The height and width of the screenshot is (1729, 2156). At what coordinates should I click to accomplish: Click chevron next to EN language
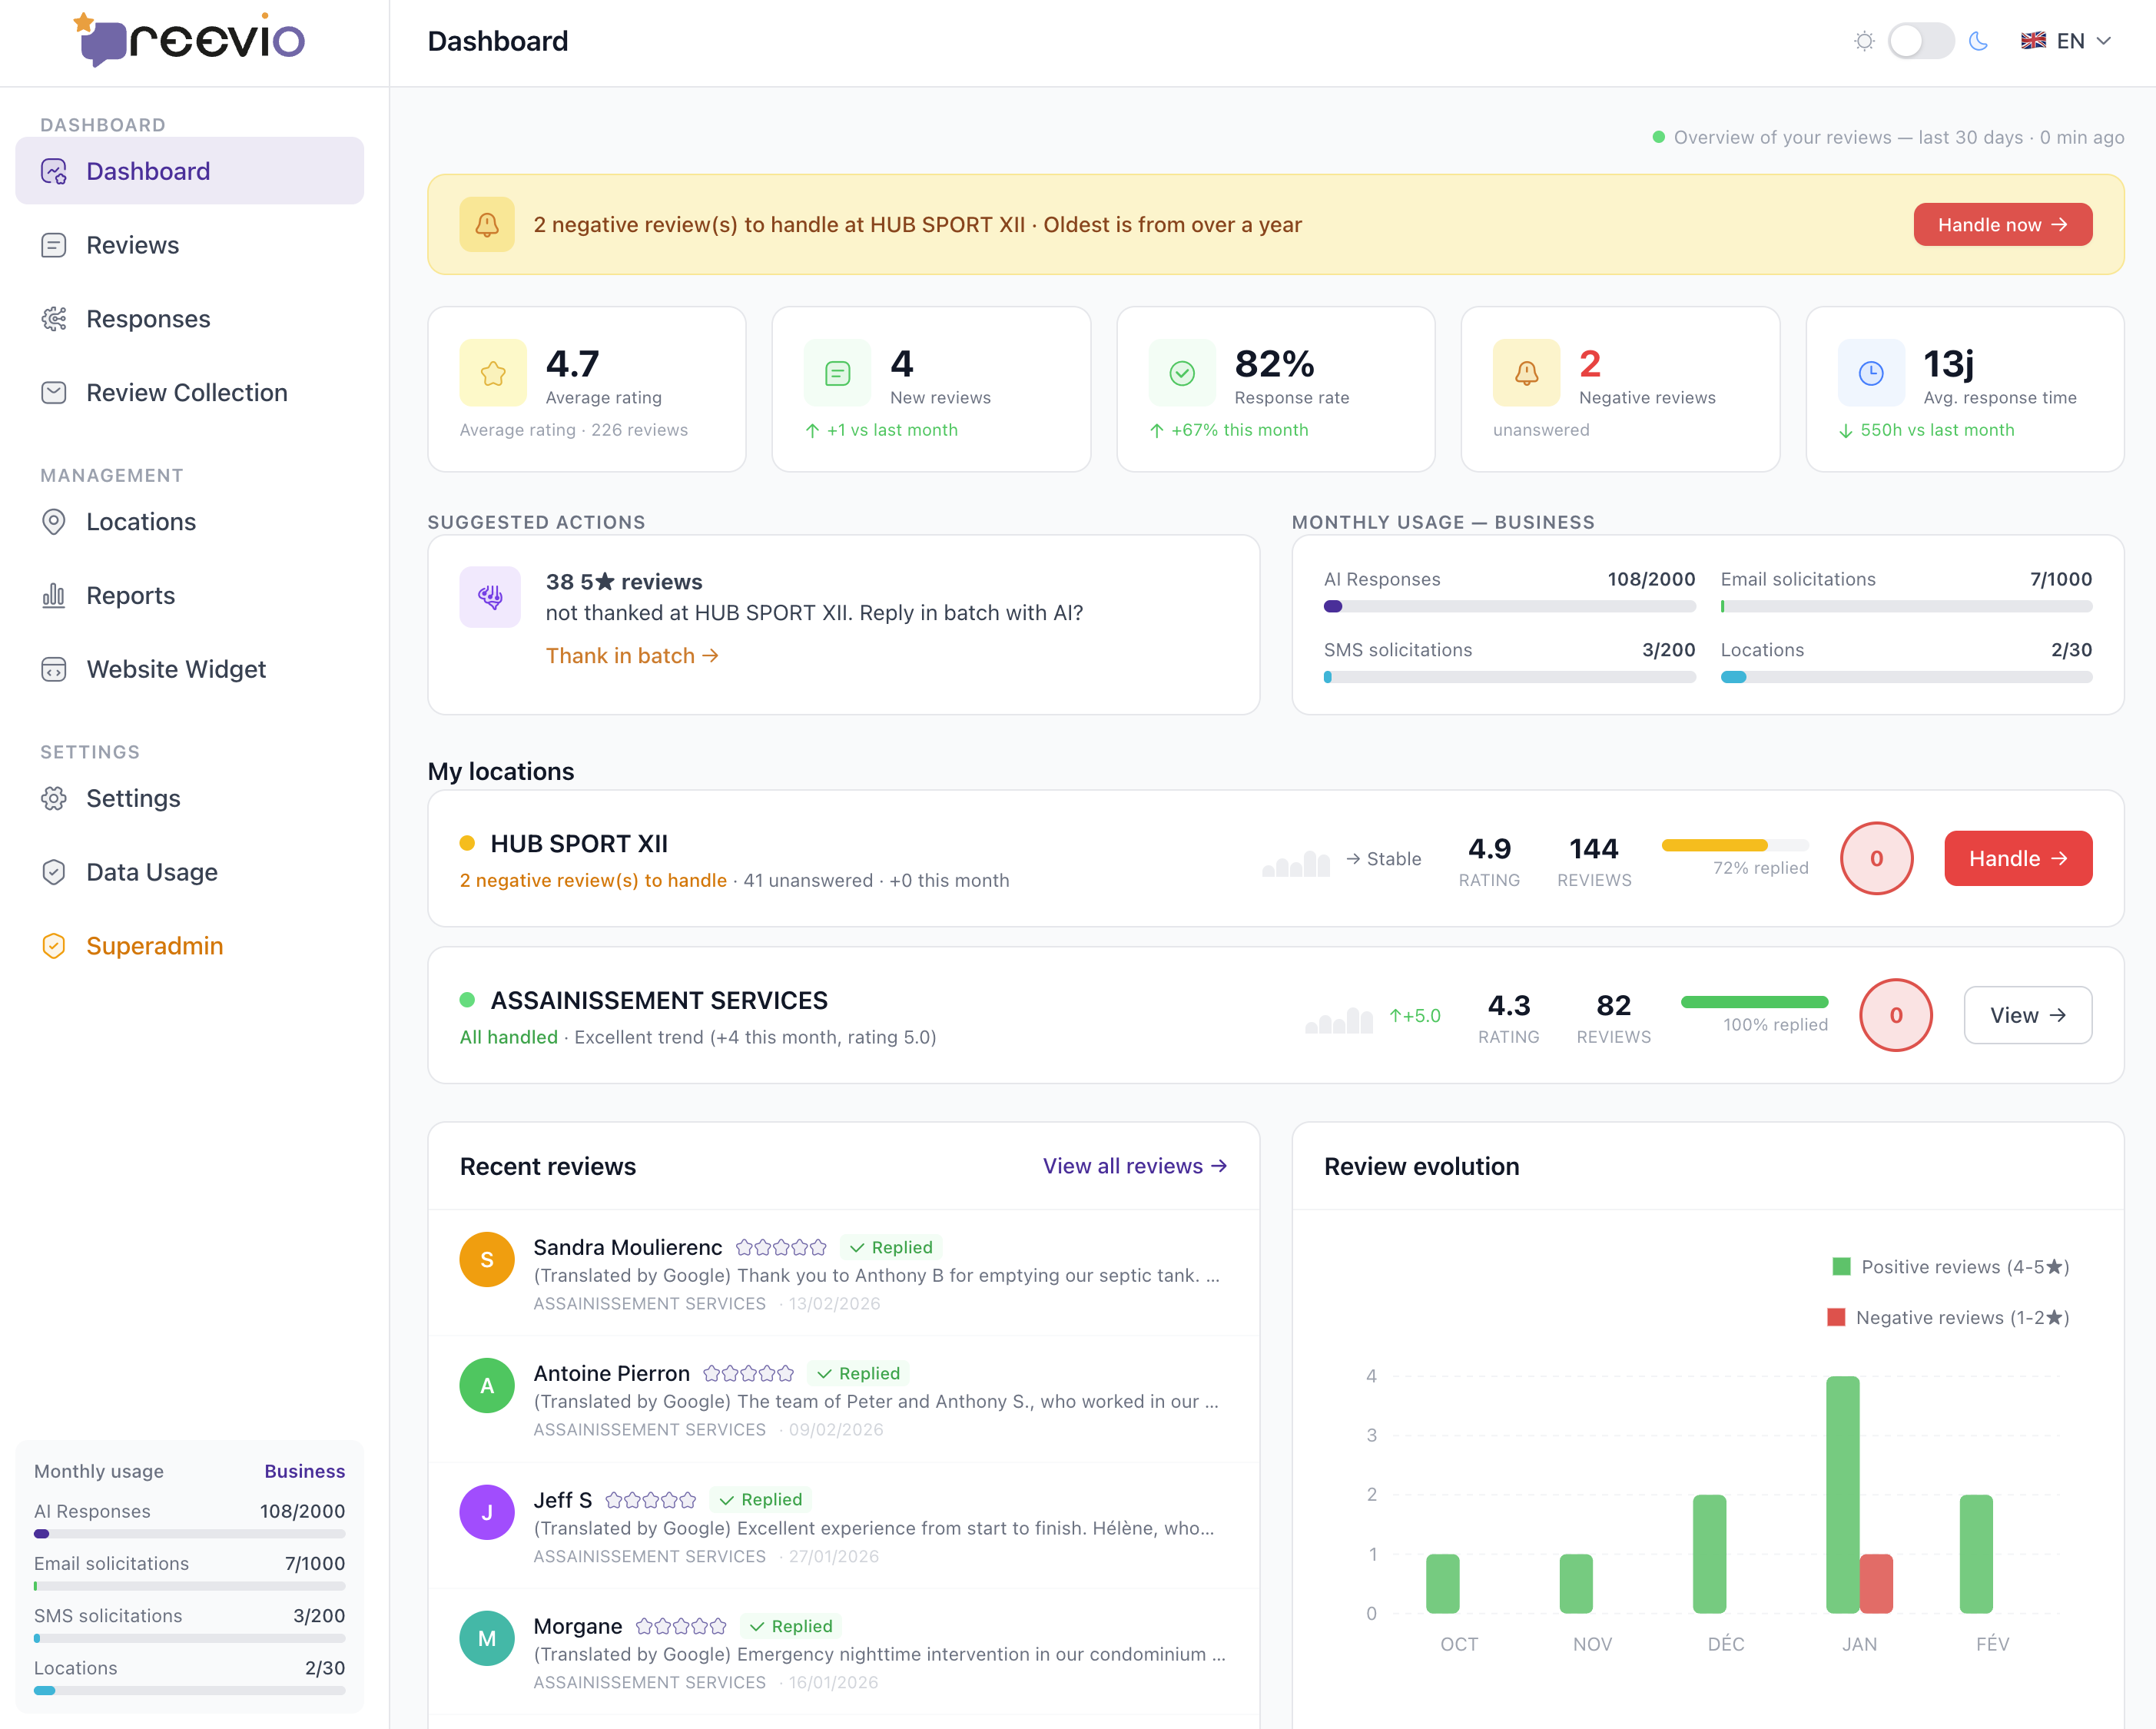pos(2104,41)
